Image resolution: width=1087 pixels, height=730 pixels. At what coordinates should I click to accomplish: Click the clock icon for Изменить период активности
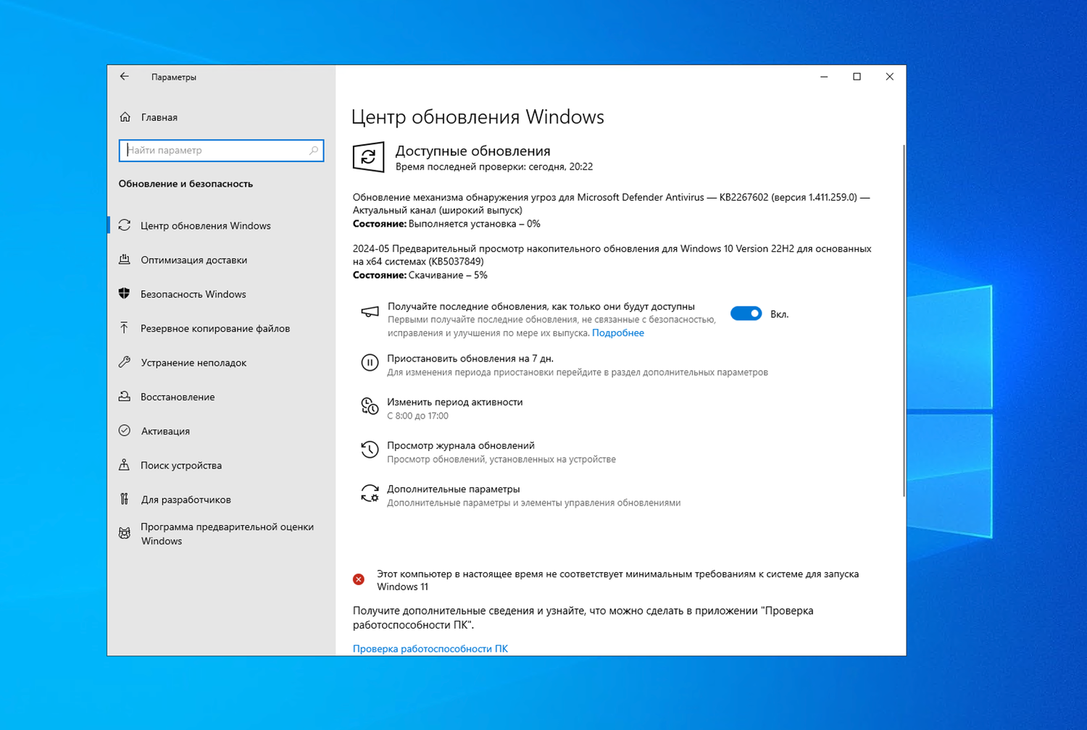(370, 406)
